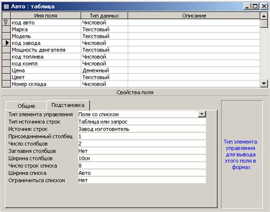Click the 'Присоединенный столбец' value field
The height and width of the screenshot is (212, 270).
click(142, 136)
